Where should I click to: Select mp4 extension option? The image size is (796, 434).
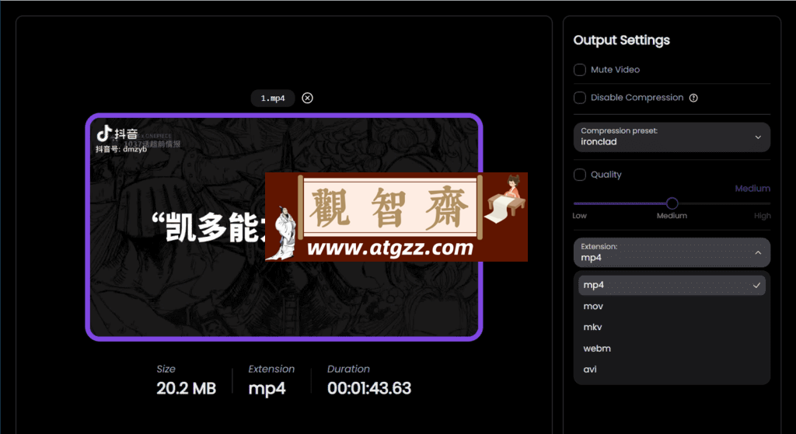(672, 285)
